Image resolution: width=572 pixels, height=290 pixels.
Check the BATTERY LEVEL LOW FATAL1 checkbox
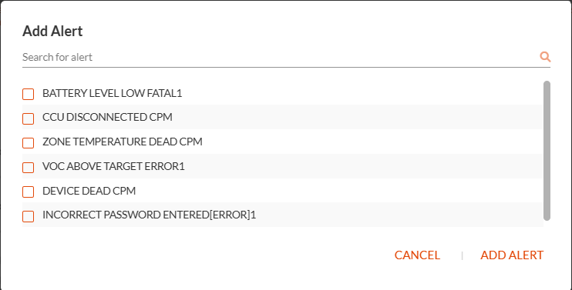click(x=28, y=94)
